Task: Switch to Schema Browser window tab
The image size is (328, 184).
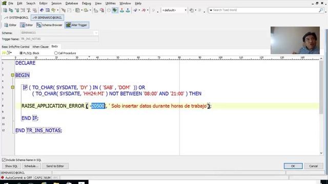Action: click(x=49, y=25)
